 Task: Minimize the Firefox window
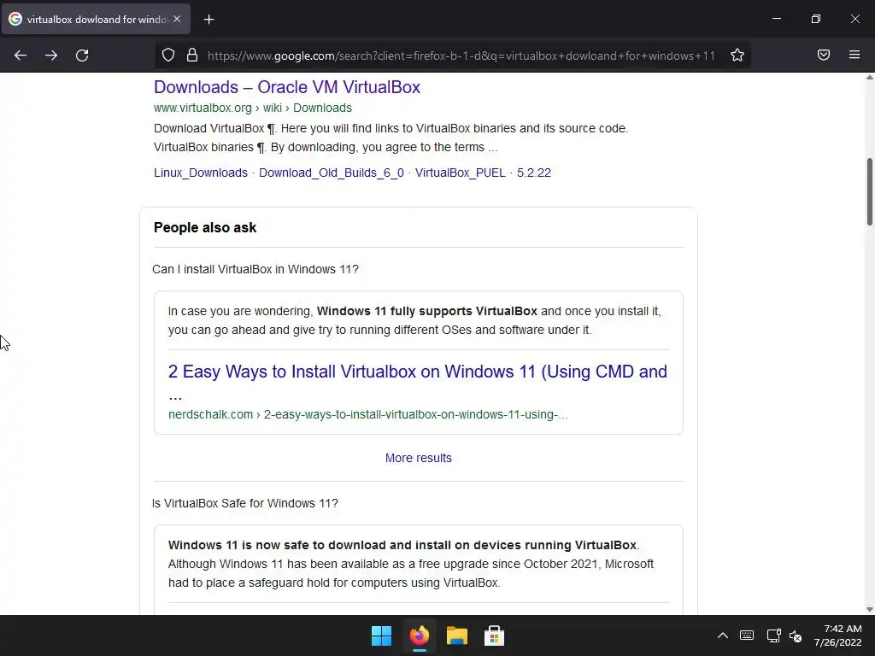coord(776,19)
